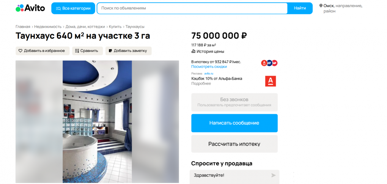Open the Дома, дачи, коттеджи breadcrumb

click(x=85, y=27)
